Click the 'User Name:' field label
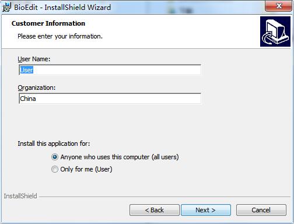 coord(34,59)
